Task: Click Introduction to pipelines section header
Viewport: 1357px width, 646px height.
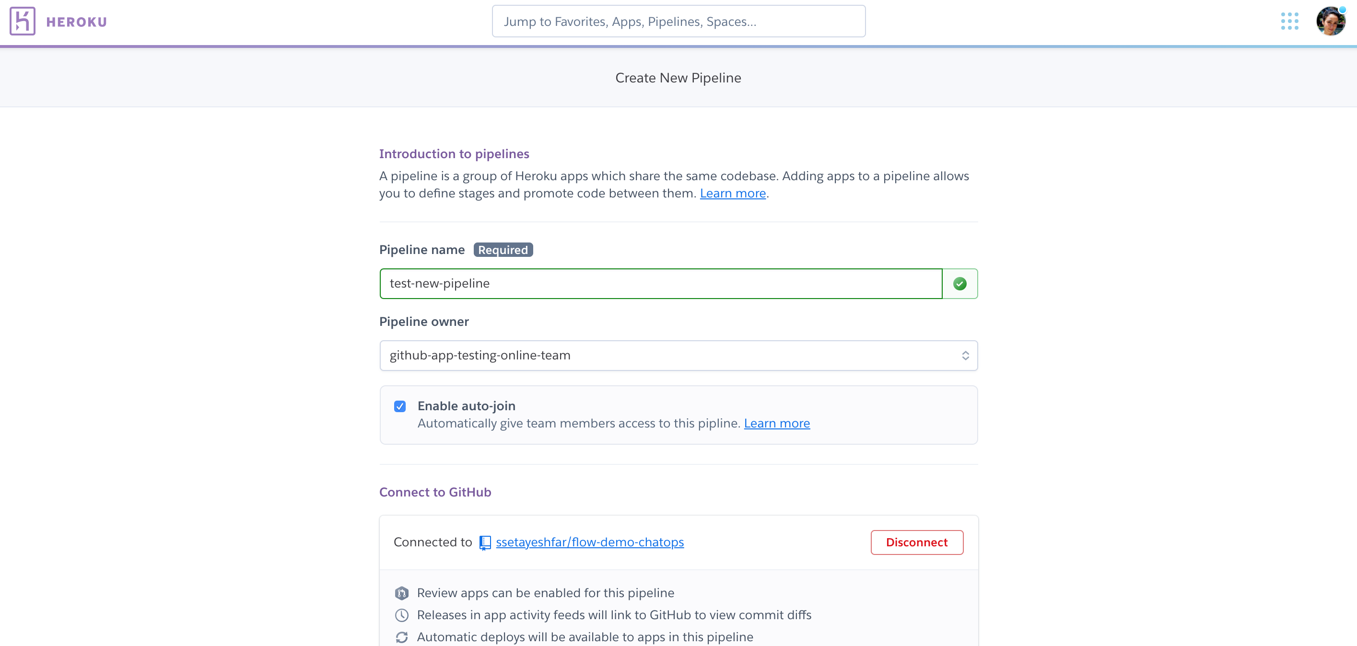Action: 455,153
